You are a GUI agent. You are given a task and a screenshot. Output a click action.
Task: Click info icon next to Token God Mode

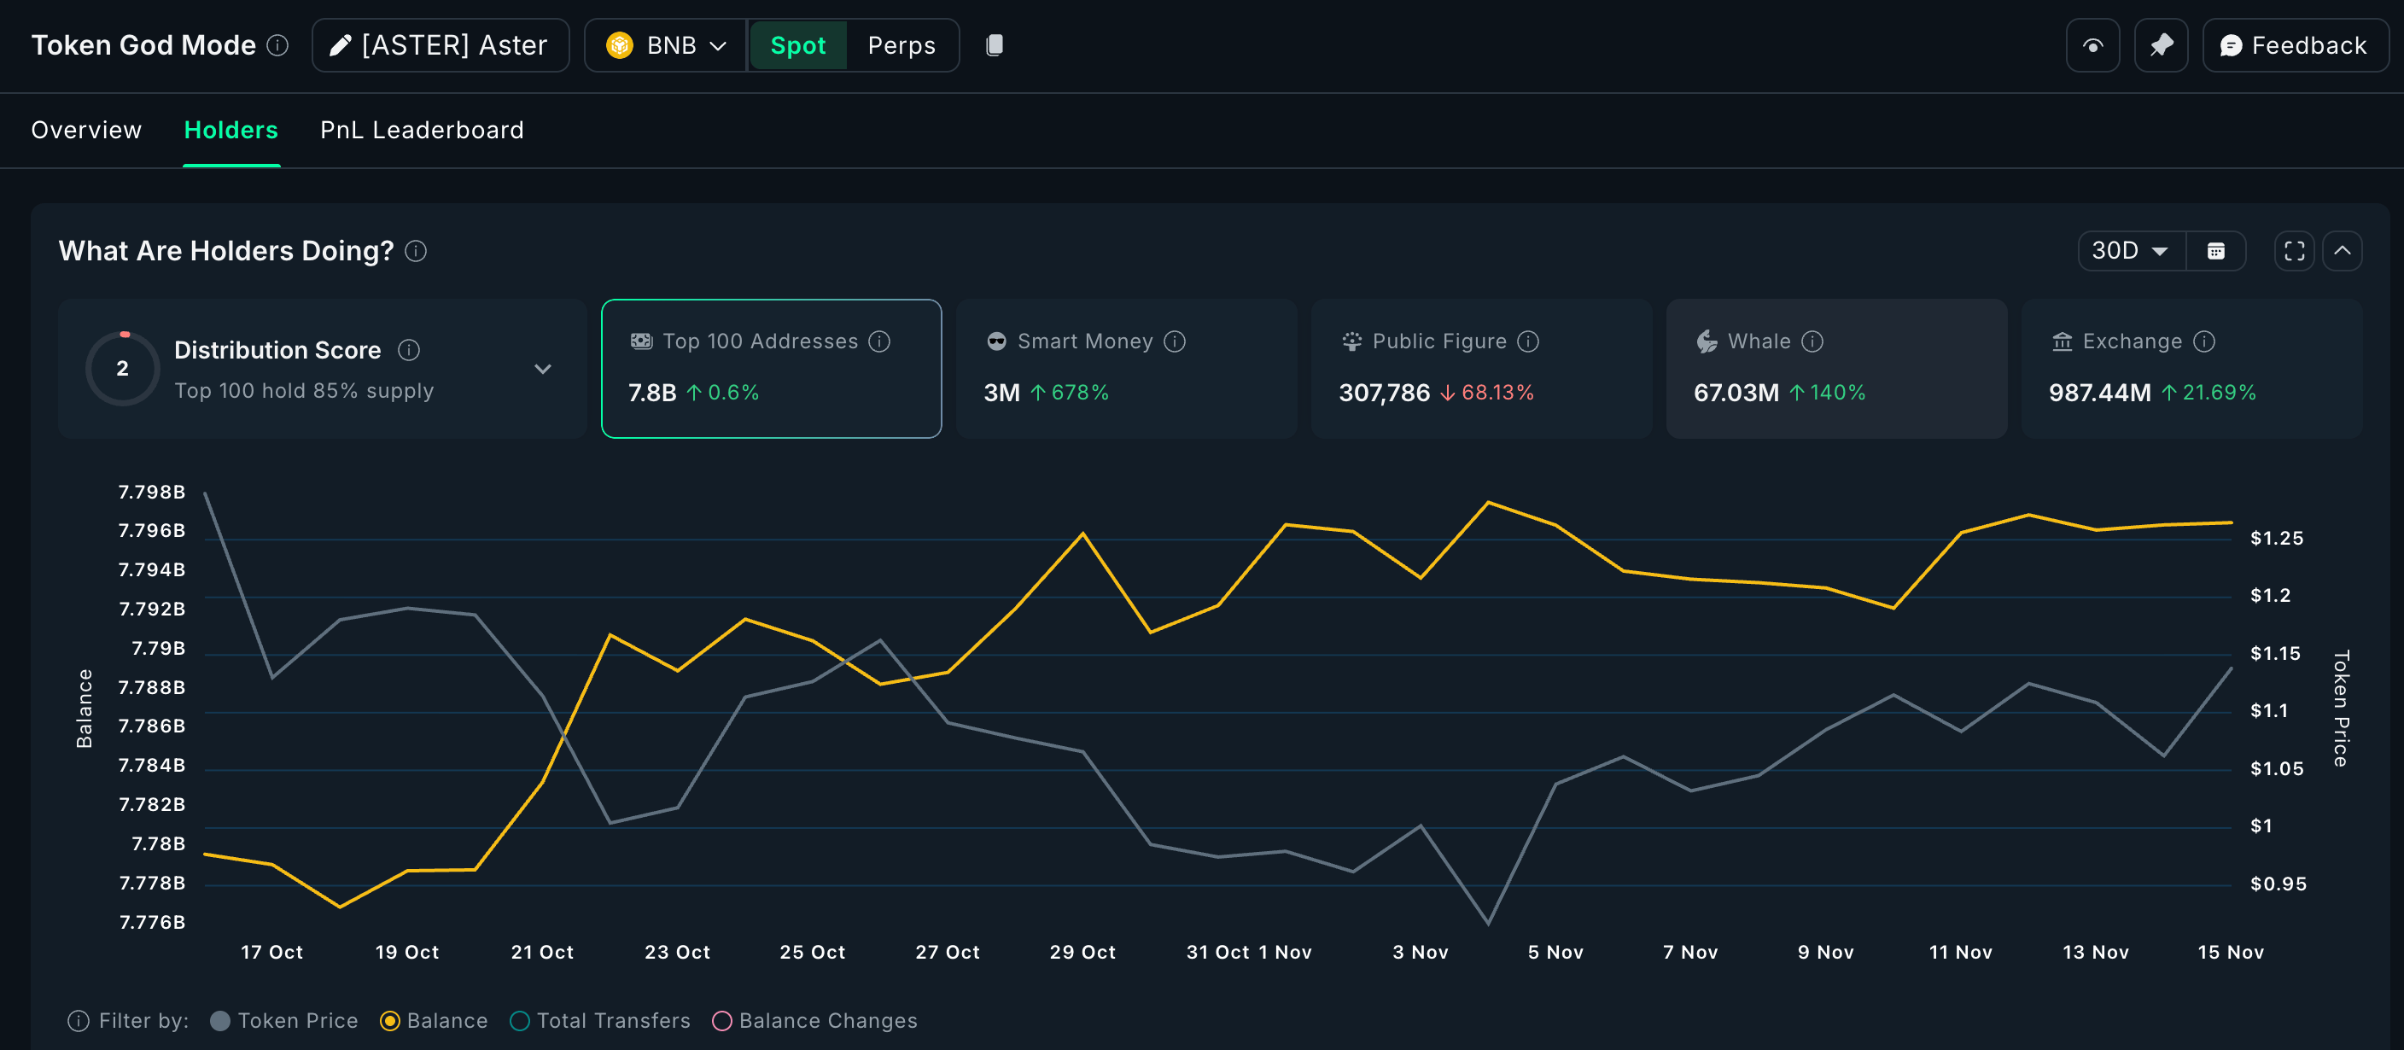pos(278,44)
